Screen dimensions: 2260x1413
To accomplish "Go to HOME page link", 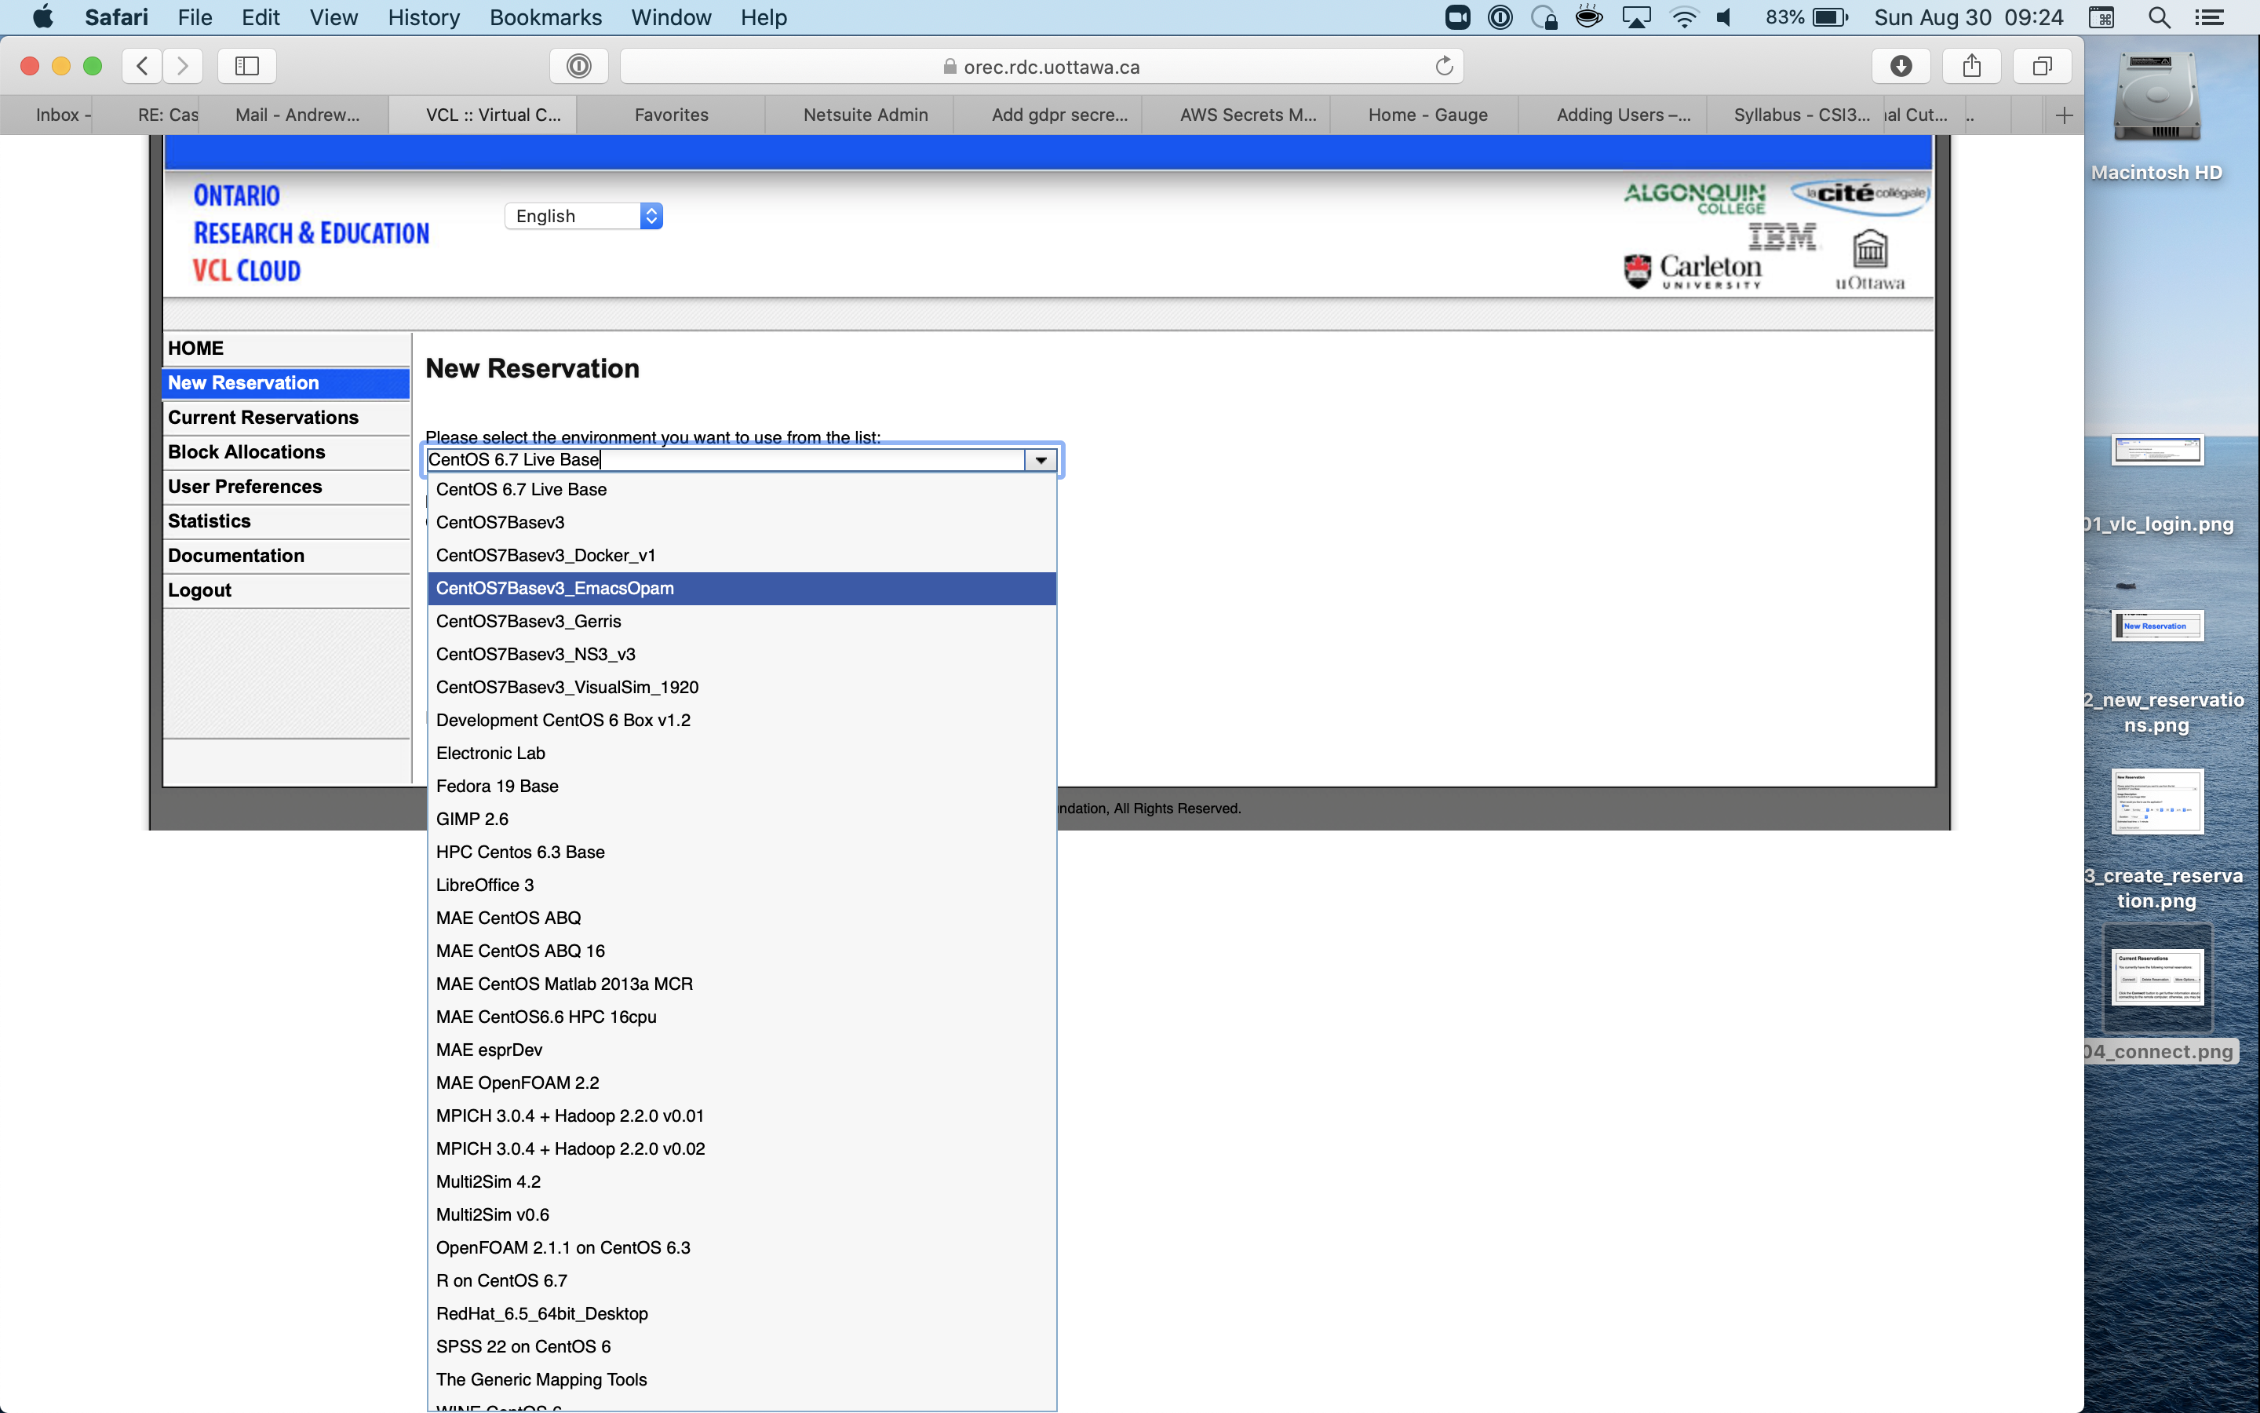I will [x=286, y=349].
